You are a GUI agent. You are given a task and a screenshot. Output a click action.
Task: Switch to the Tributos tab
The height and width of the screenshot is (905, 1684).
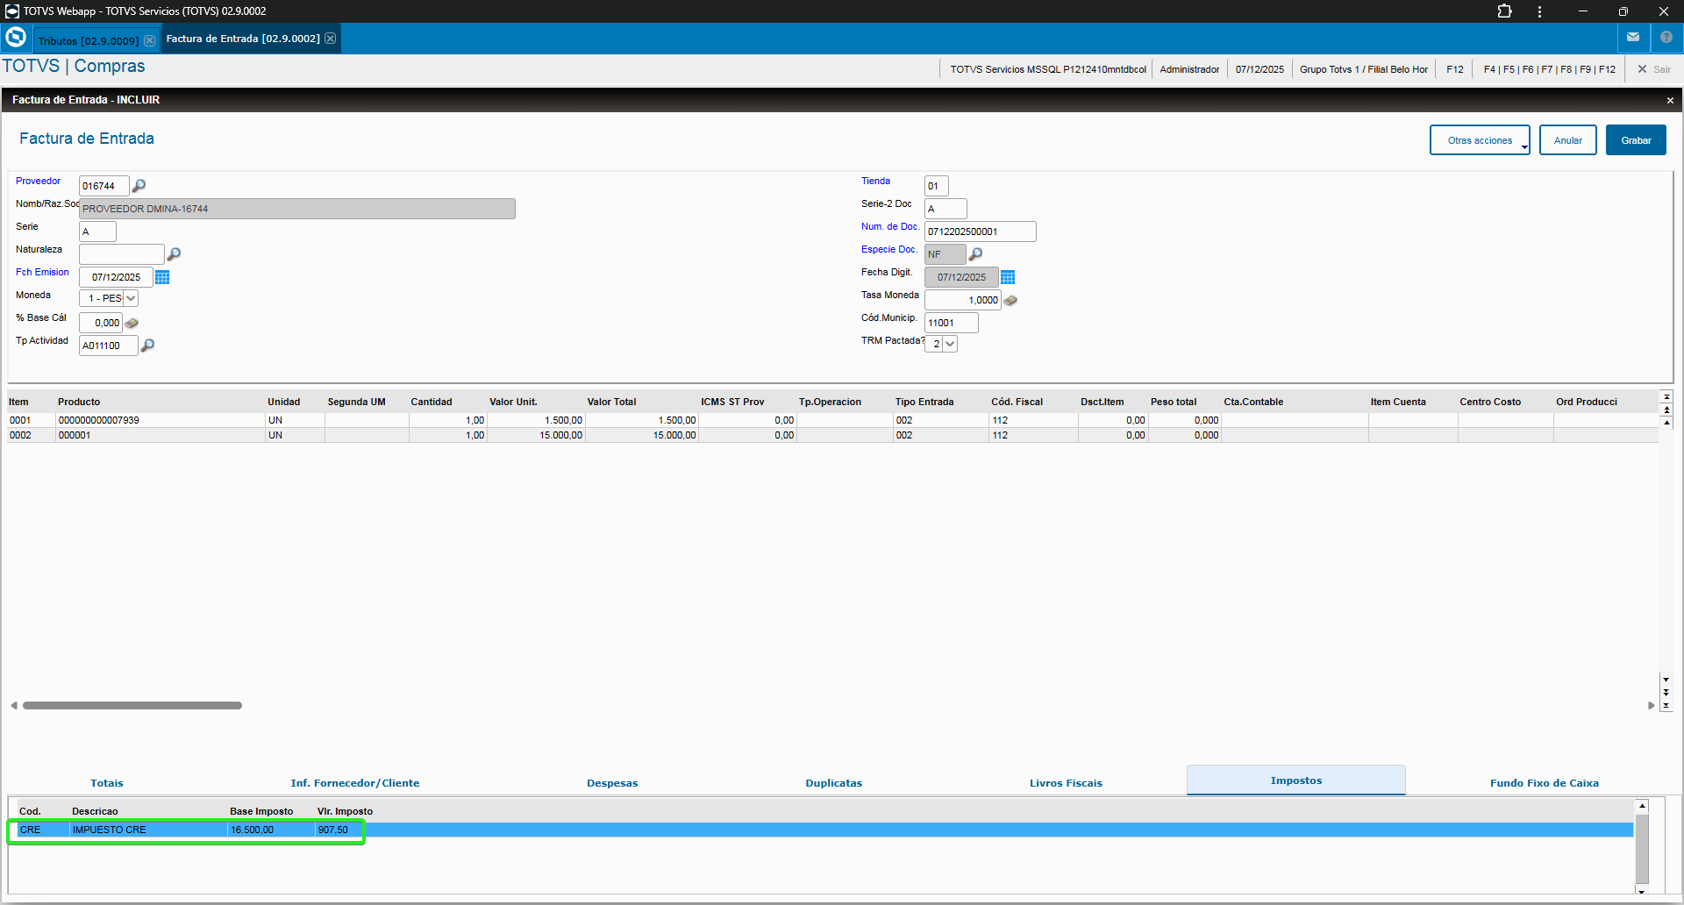click(89, 40)
